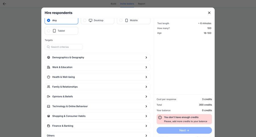Pick the Tablet device option
This screenshot has width=256, height=137.
click(49, 31)
